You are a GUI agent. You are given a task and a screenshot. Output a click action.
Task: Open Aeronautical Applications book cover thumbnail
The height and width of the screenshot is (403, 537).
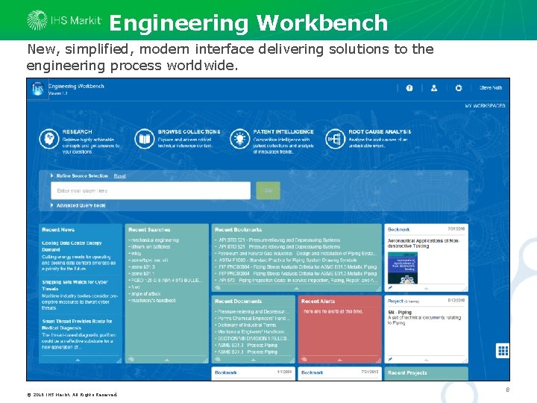403,268
